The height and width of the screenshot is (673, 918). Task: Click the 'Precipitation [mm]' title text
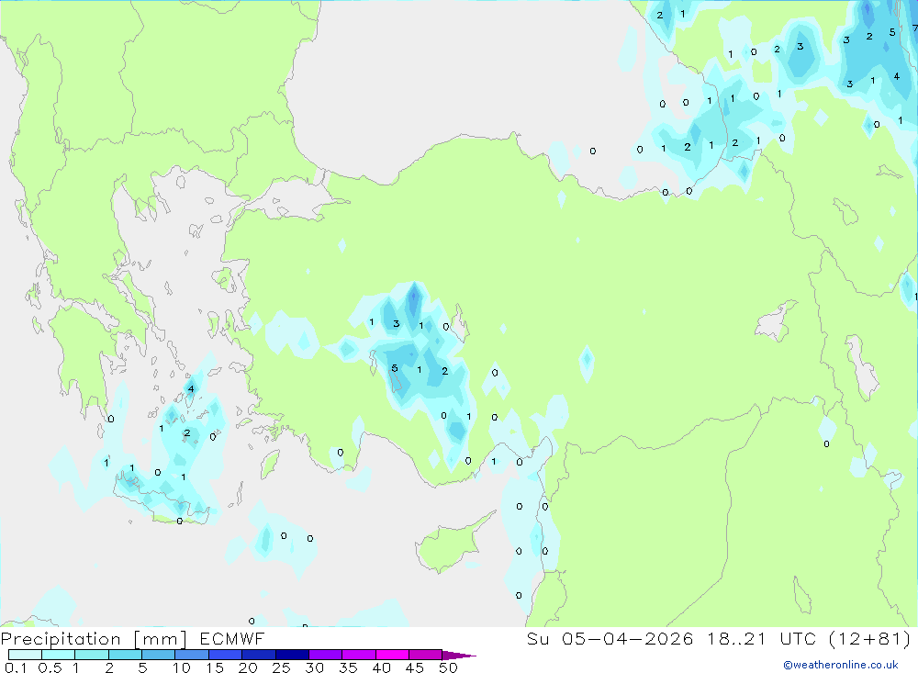click(x=94, y=639)
